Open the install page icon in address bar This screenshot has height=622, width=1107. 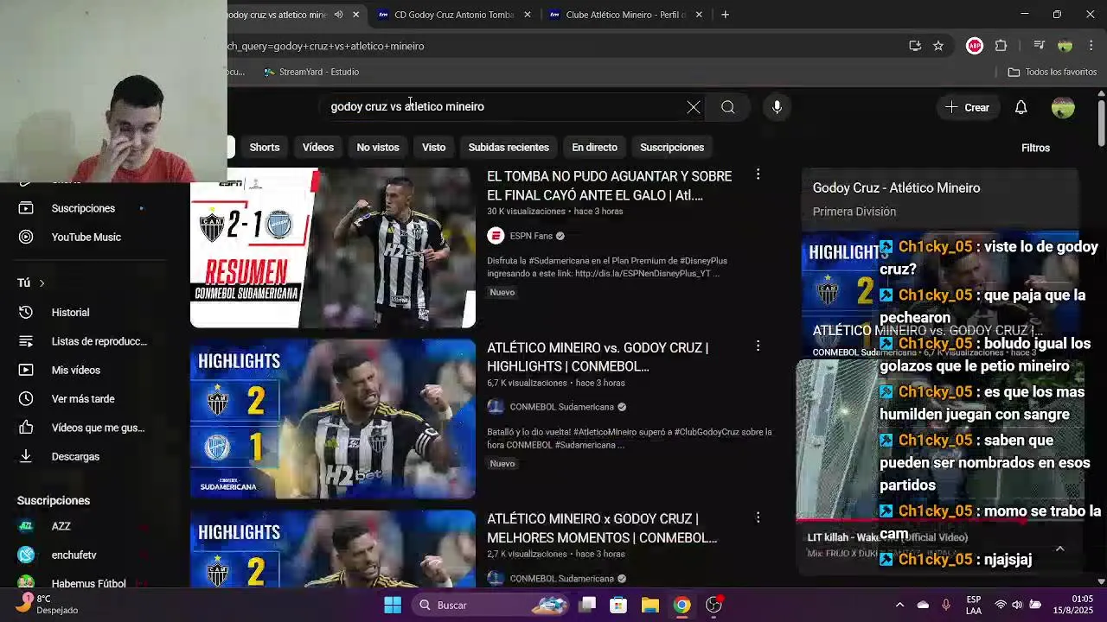pyautogui.click(x=915, y=46)
